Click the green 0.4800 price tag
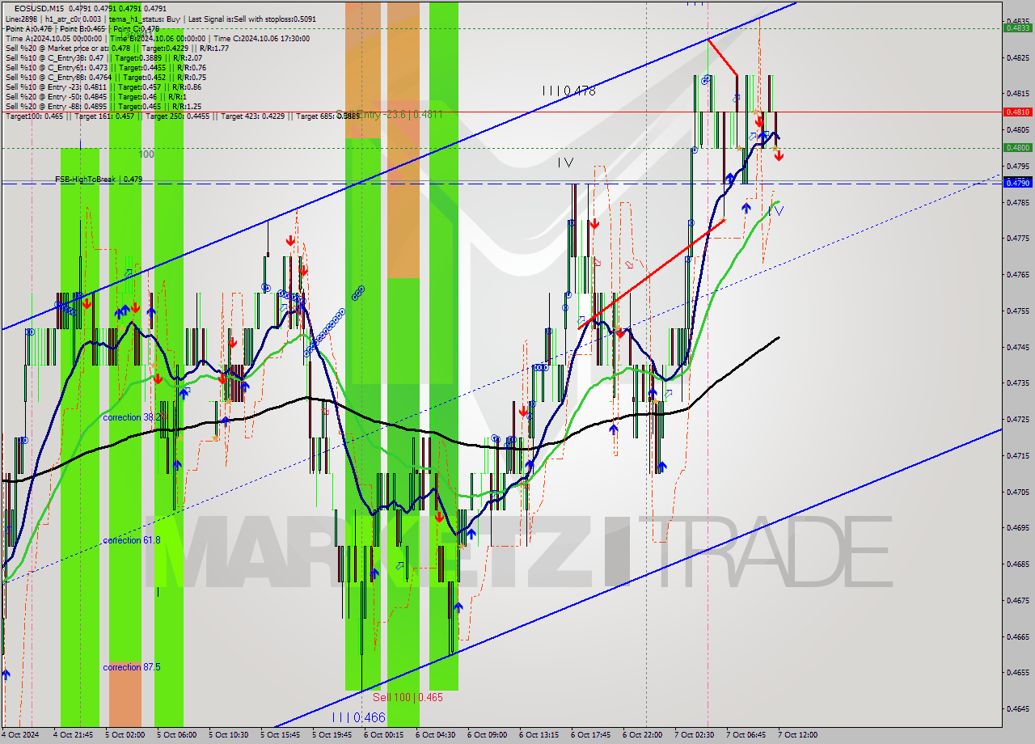The image size is (1035, 744). (1017, 147)
